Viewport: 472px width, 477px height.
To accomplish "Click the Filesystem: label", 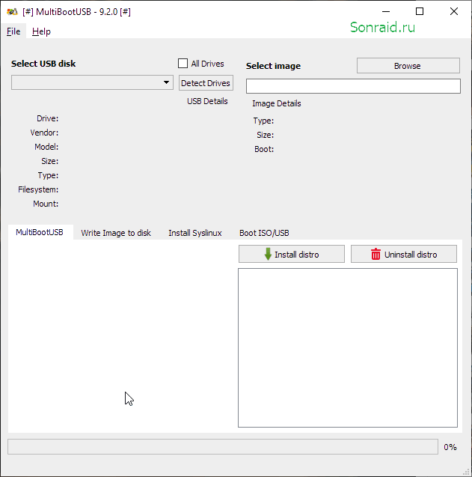I will (x=38, y=189).
